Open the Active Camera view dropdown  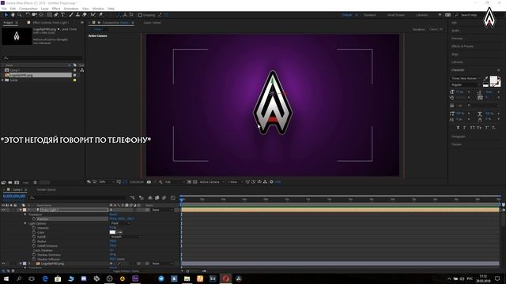tap(212, 182)
